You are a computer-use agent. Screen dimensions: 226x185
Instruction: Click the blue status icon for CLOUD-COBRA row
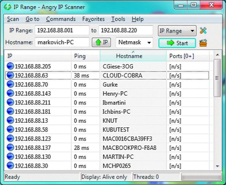(10, 76)
